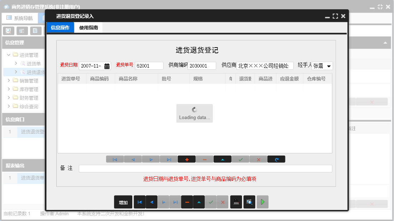
Task: Open 进货退货单 under 报表输出
Action: (x=30, y=177)
